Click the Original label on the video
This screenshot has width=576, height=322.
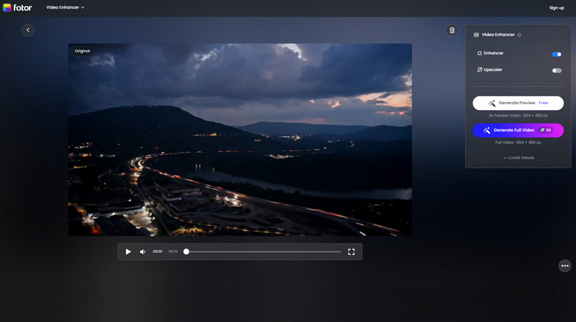[82, 51]
